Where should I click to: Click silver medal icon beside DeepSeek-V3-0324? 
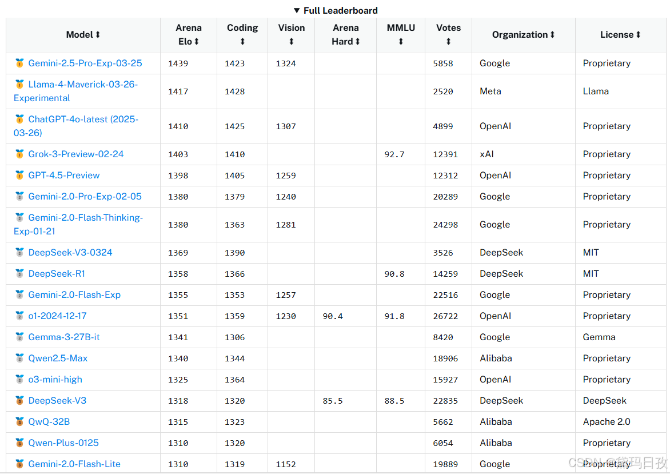19,252
